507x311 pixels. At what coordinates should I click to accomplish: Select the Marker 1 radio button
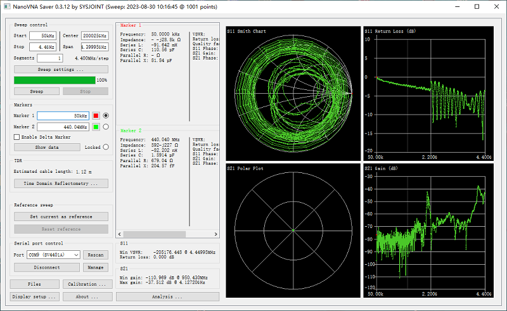(x=106, y=116)
